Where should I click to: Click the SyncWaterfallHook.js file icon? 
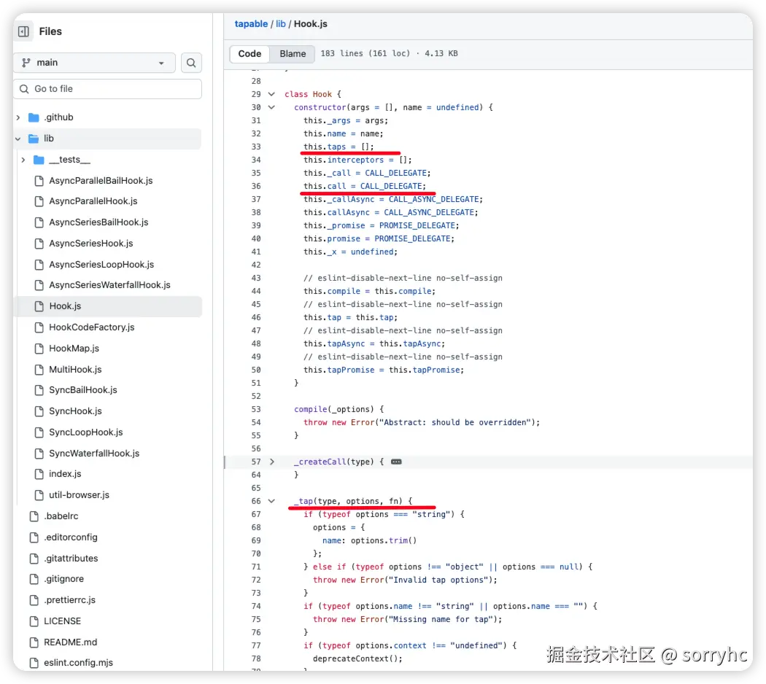coord(39,453)
